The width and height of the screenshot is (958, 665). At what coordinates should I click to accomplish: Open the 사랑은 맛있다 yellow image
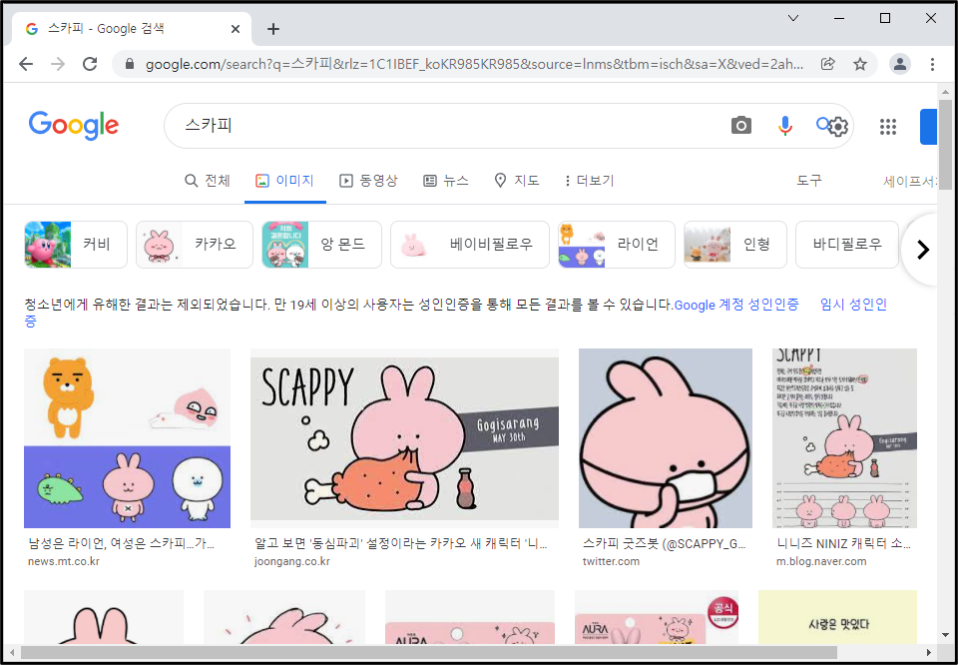(x=837, y=617)
